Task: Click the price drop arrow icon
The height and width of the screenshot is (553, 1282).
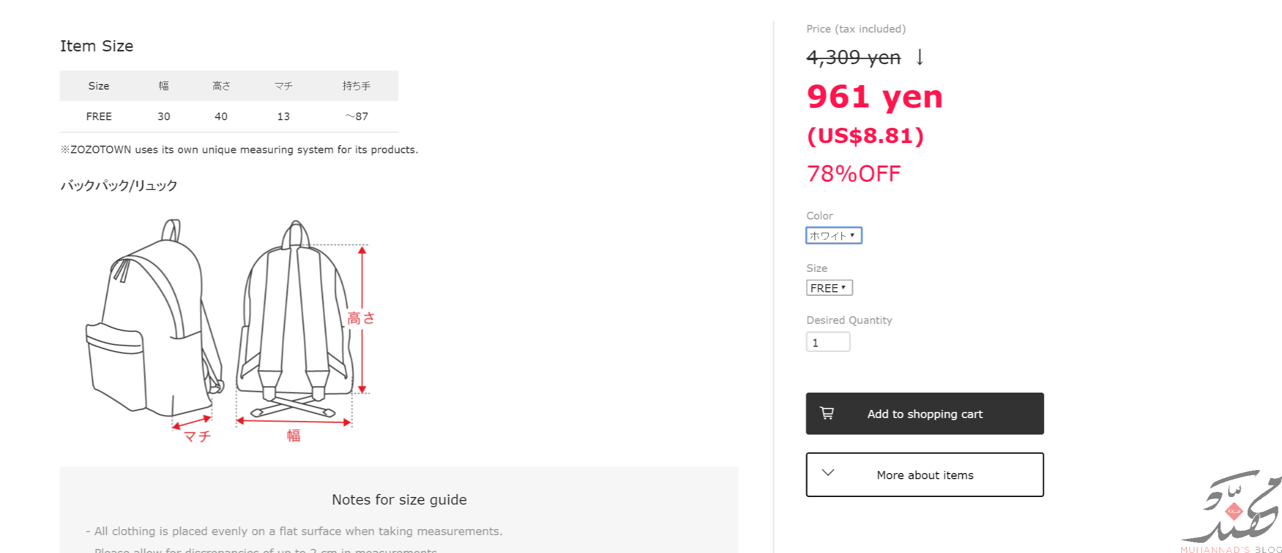Action: click(x=920, y=57)
